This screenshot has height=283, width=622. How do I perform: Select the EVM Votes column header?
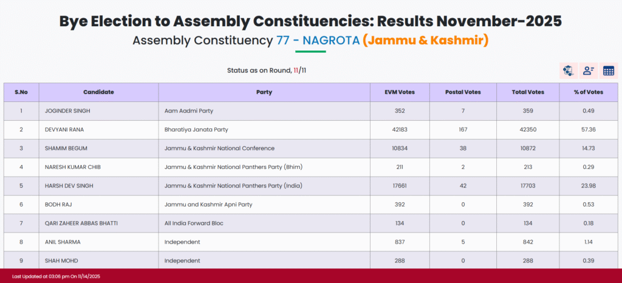(400, 92)
